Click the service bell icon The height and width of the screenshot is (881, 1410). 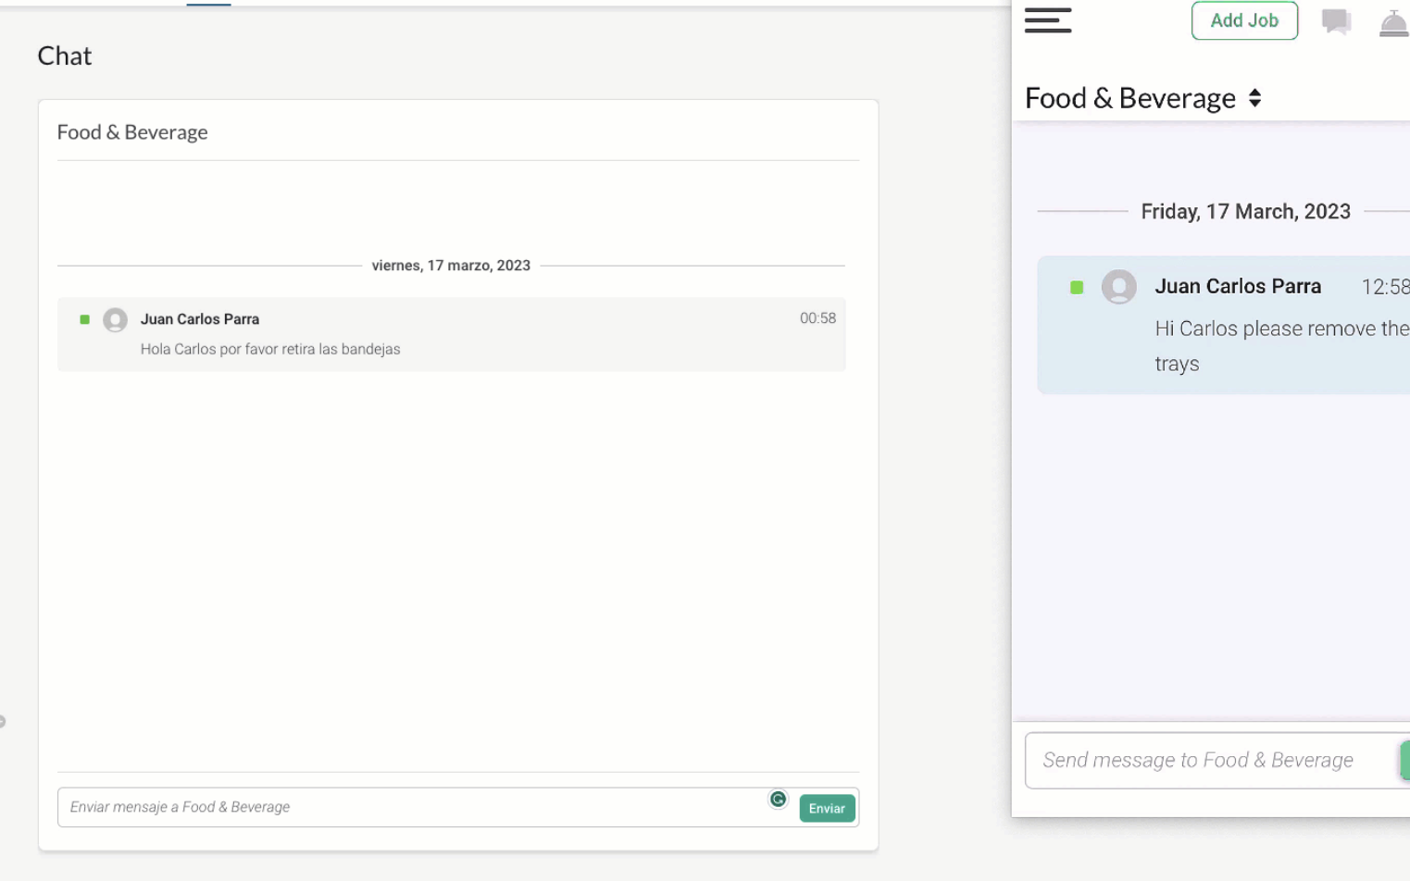(x=1393, y=23)
